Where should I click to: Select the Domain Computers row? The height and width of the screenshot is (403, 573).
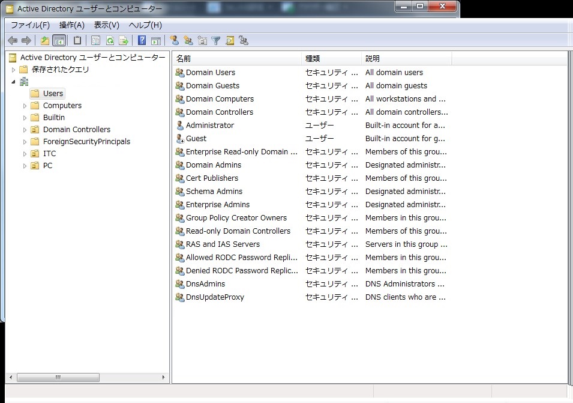312,98
